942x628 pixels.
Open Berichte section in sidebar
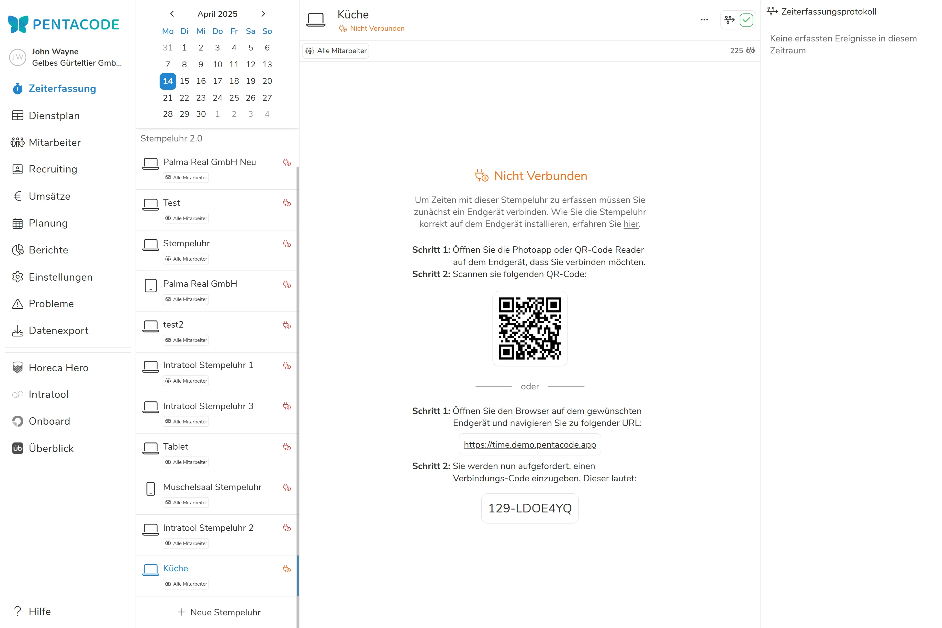pyautogui.click(x=48, y=250)
